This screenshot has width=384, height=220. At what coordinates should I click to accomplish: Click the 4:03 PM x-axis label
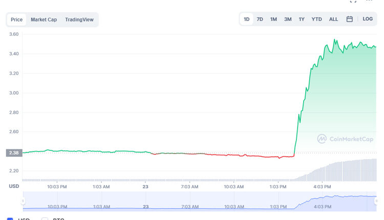click(322, 187)
